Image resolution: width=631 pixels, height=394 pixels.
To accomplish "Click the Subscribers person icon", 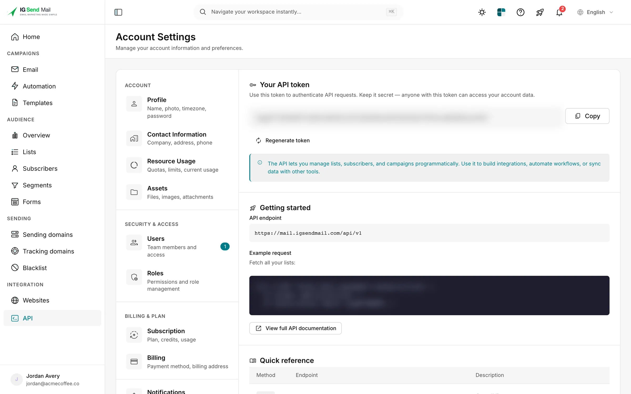I will coord(15,168).
